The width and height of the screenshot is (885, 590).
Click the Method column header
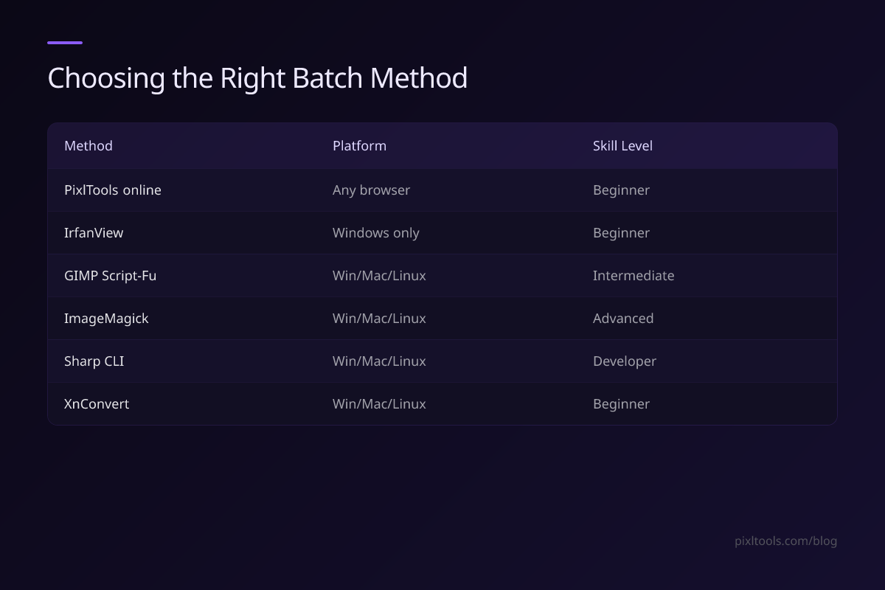pos(88,145)
